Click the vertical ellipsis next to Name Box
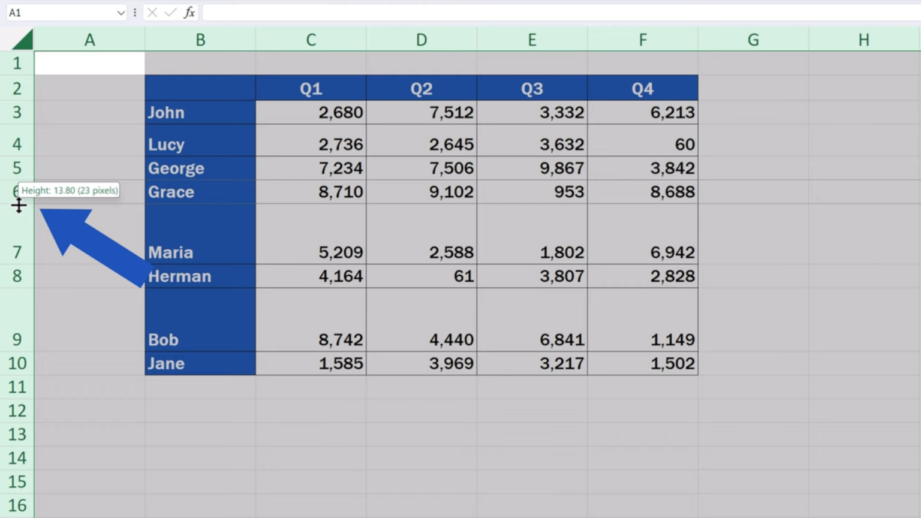 [x=136, y=13]
